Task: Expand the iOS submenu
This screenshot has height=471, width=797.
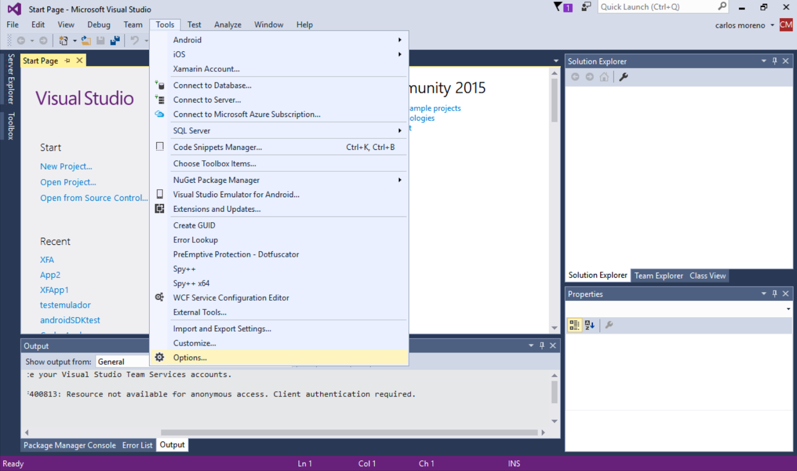Action: click(279, 54)
